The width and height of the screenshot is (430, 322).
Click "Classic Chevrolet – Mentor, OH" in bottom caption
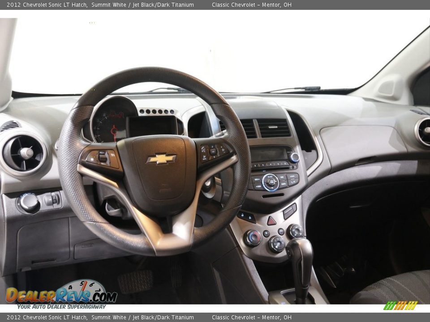pyautogui.click(x=251, y=318)
